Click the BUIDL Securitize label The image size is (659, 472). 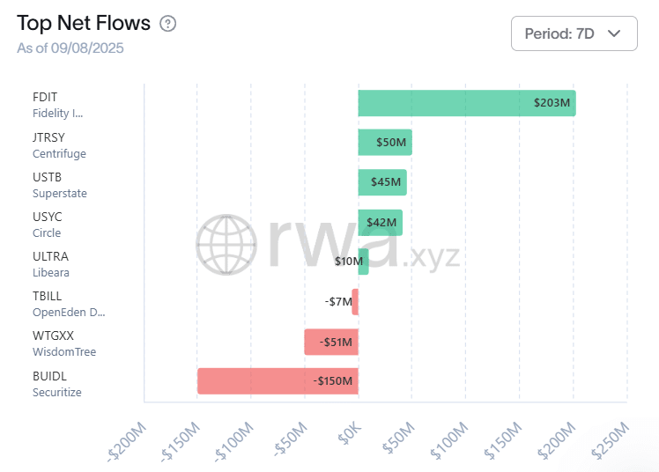(56, 383)
